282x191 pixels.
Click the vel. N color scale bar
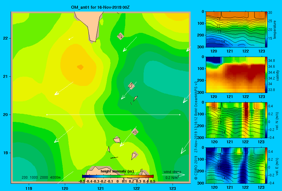pos(266,120)
